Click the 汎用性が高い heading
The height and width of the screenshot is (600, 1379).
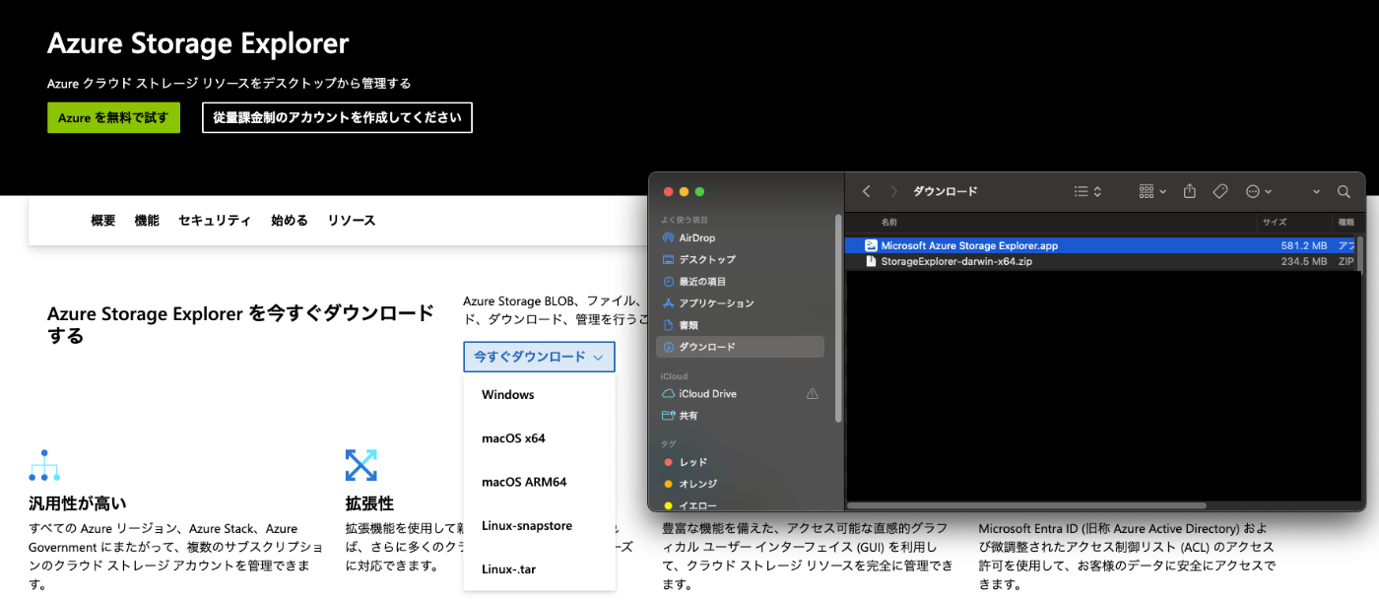(x=78, y=503)
